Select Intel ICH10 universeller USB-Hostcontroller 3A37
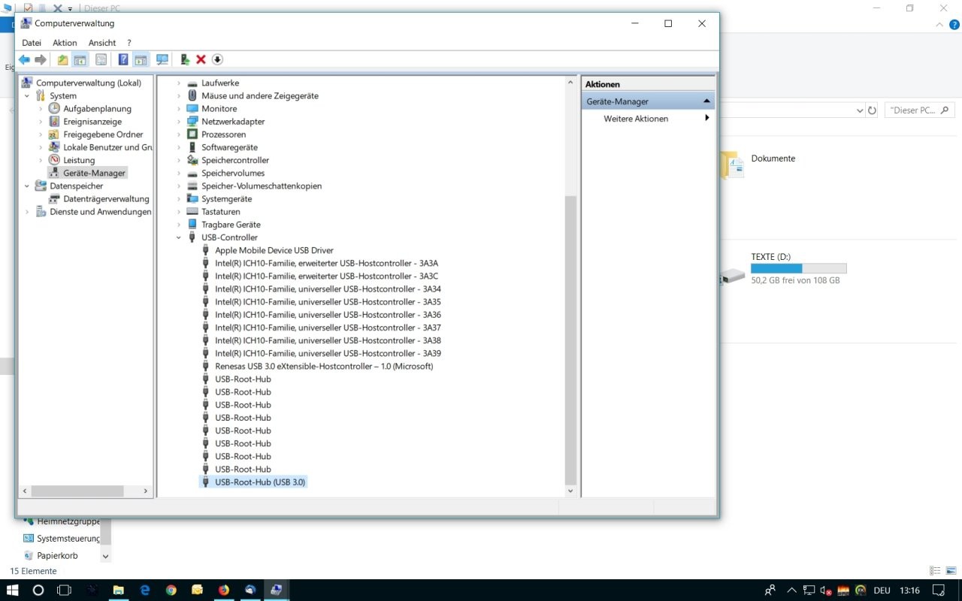The width and height of the screenshot is (962, 601). click(328, 328)
